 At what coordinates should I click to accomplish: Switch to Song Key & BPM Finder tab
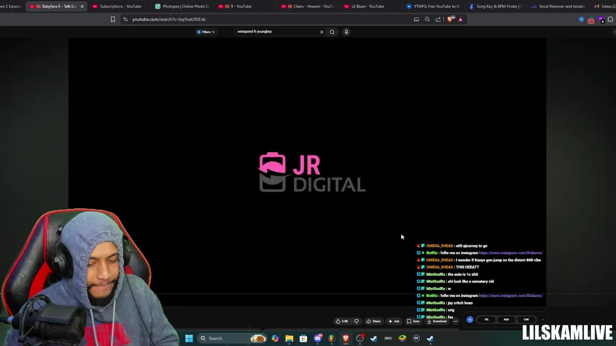pos(496,6)
